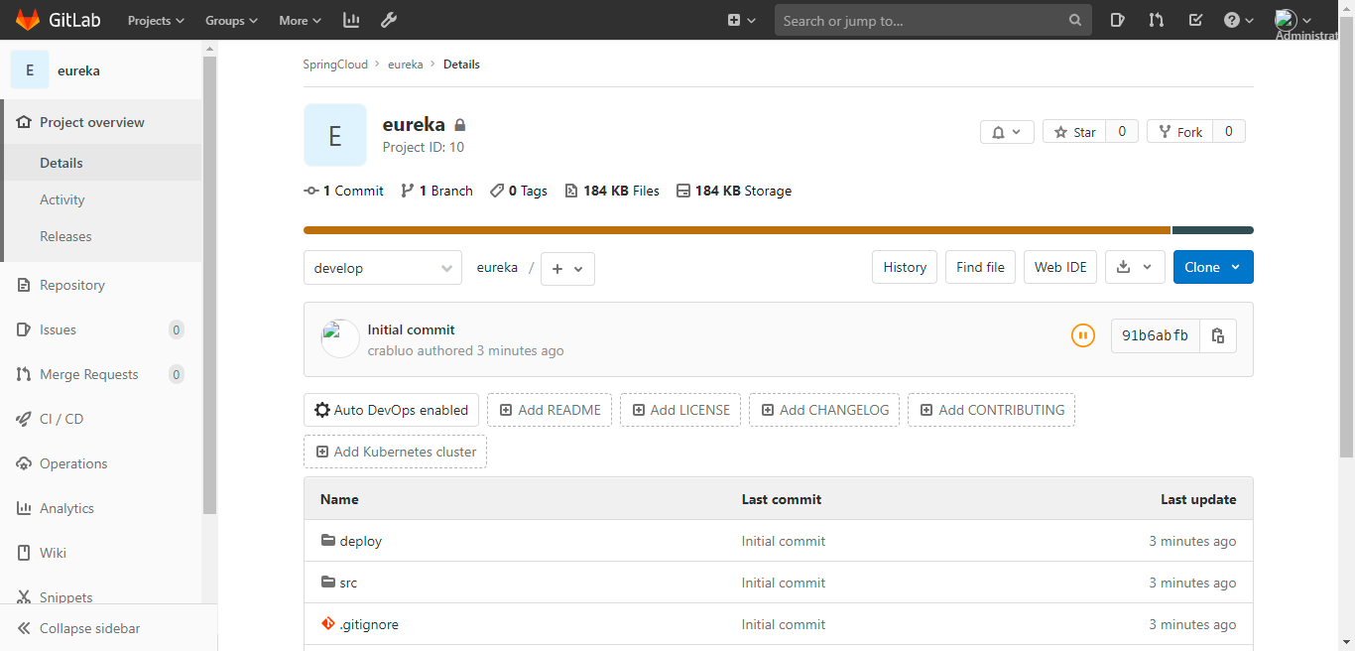The image size is (1355, 651).
Task: Click the GitLab logo in the top navbar
Action: [57, 20]
